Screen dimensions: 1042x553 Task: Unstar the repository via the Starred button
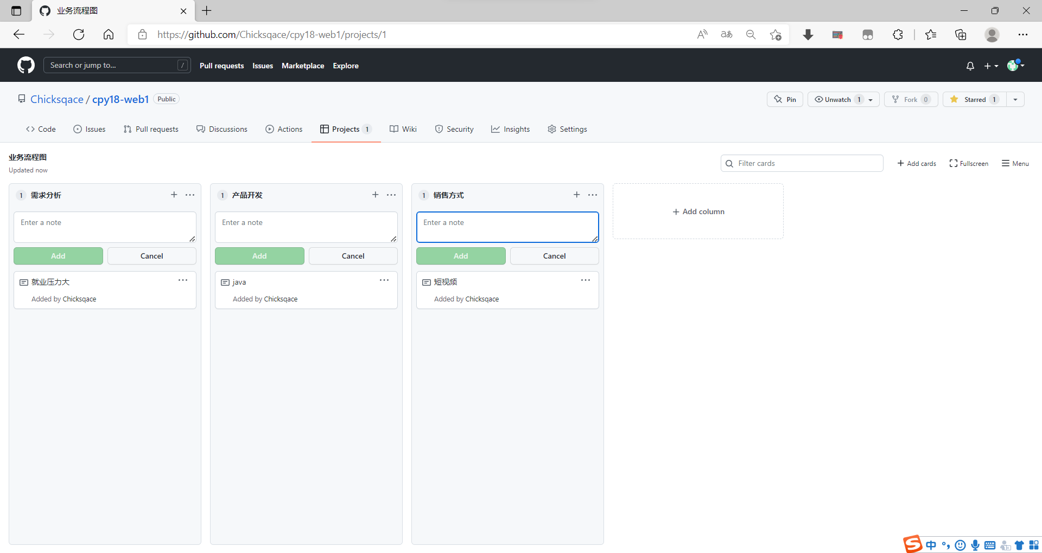coord(974,99)
